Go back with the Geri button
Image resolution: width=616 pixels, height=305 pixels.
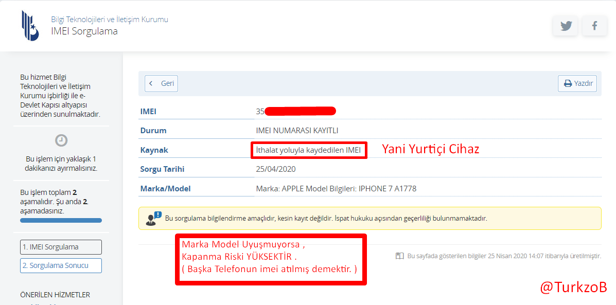coord(162,84)
